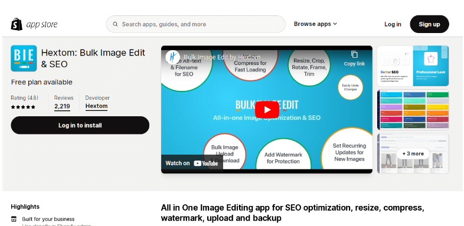Click the Free plan available text

(42, 82)
